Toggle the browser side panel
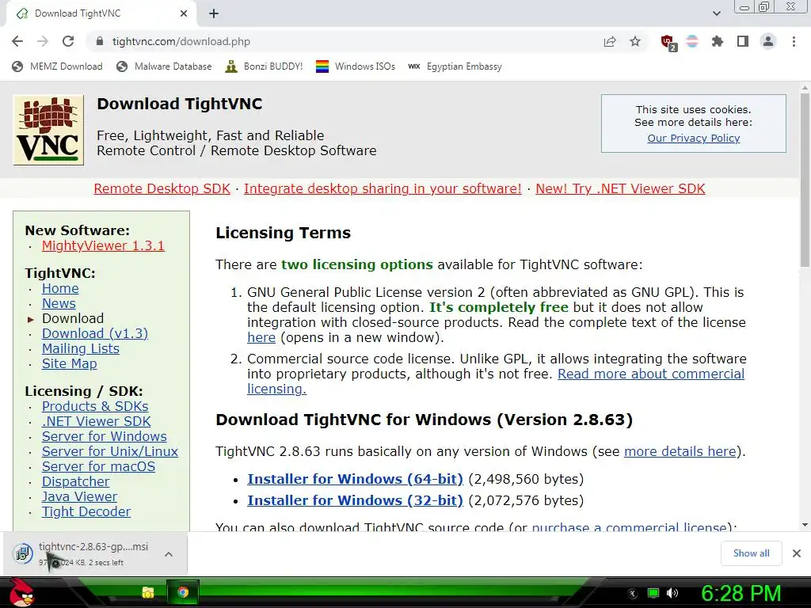Screen dimensions: 811x608 pos(743,41)
